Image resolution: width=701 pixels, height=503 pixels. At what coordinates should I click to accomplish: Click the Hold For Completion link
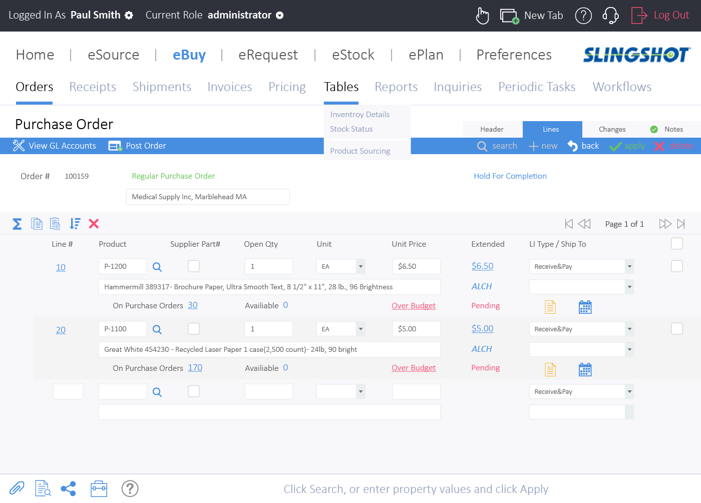pos(510,176)
